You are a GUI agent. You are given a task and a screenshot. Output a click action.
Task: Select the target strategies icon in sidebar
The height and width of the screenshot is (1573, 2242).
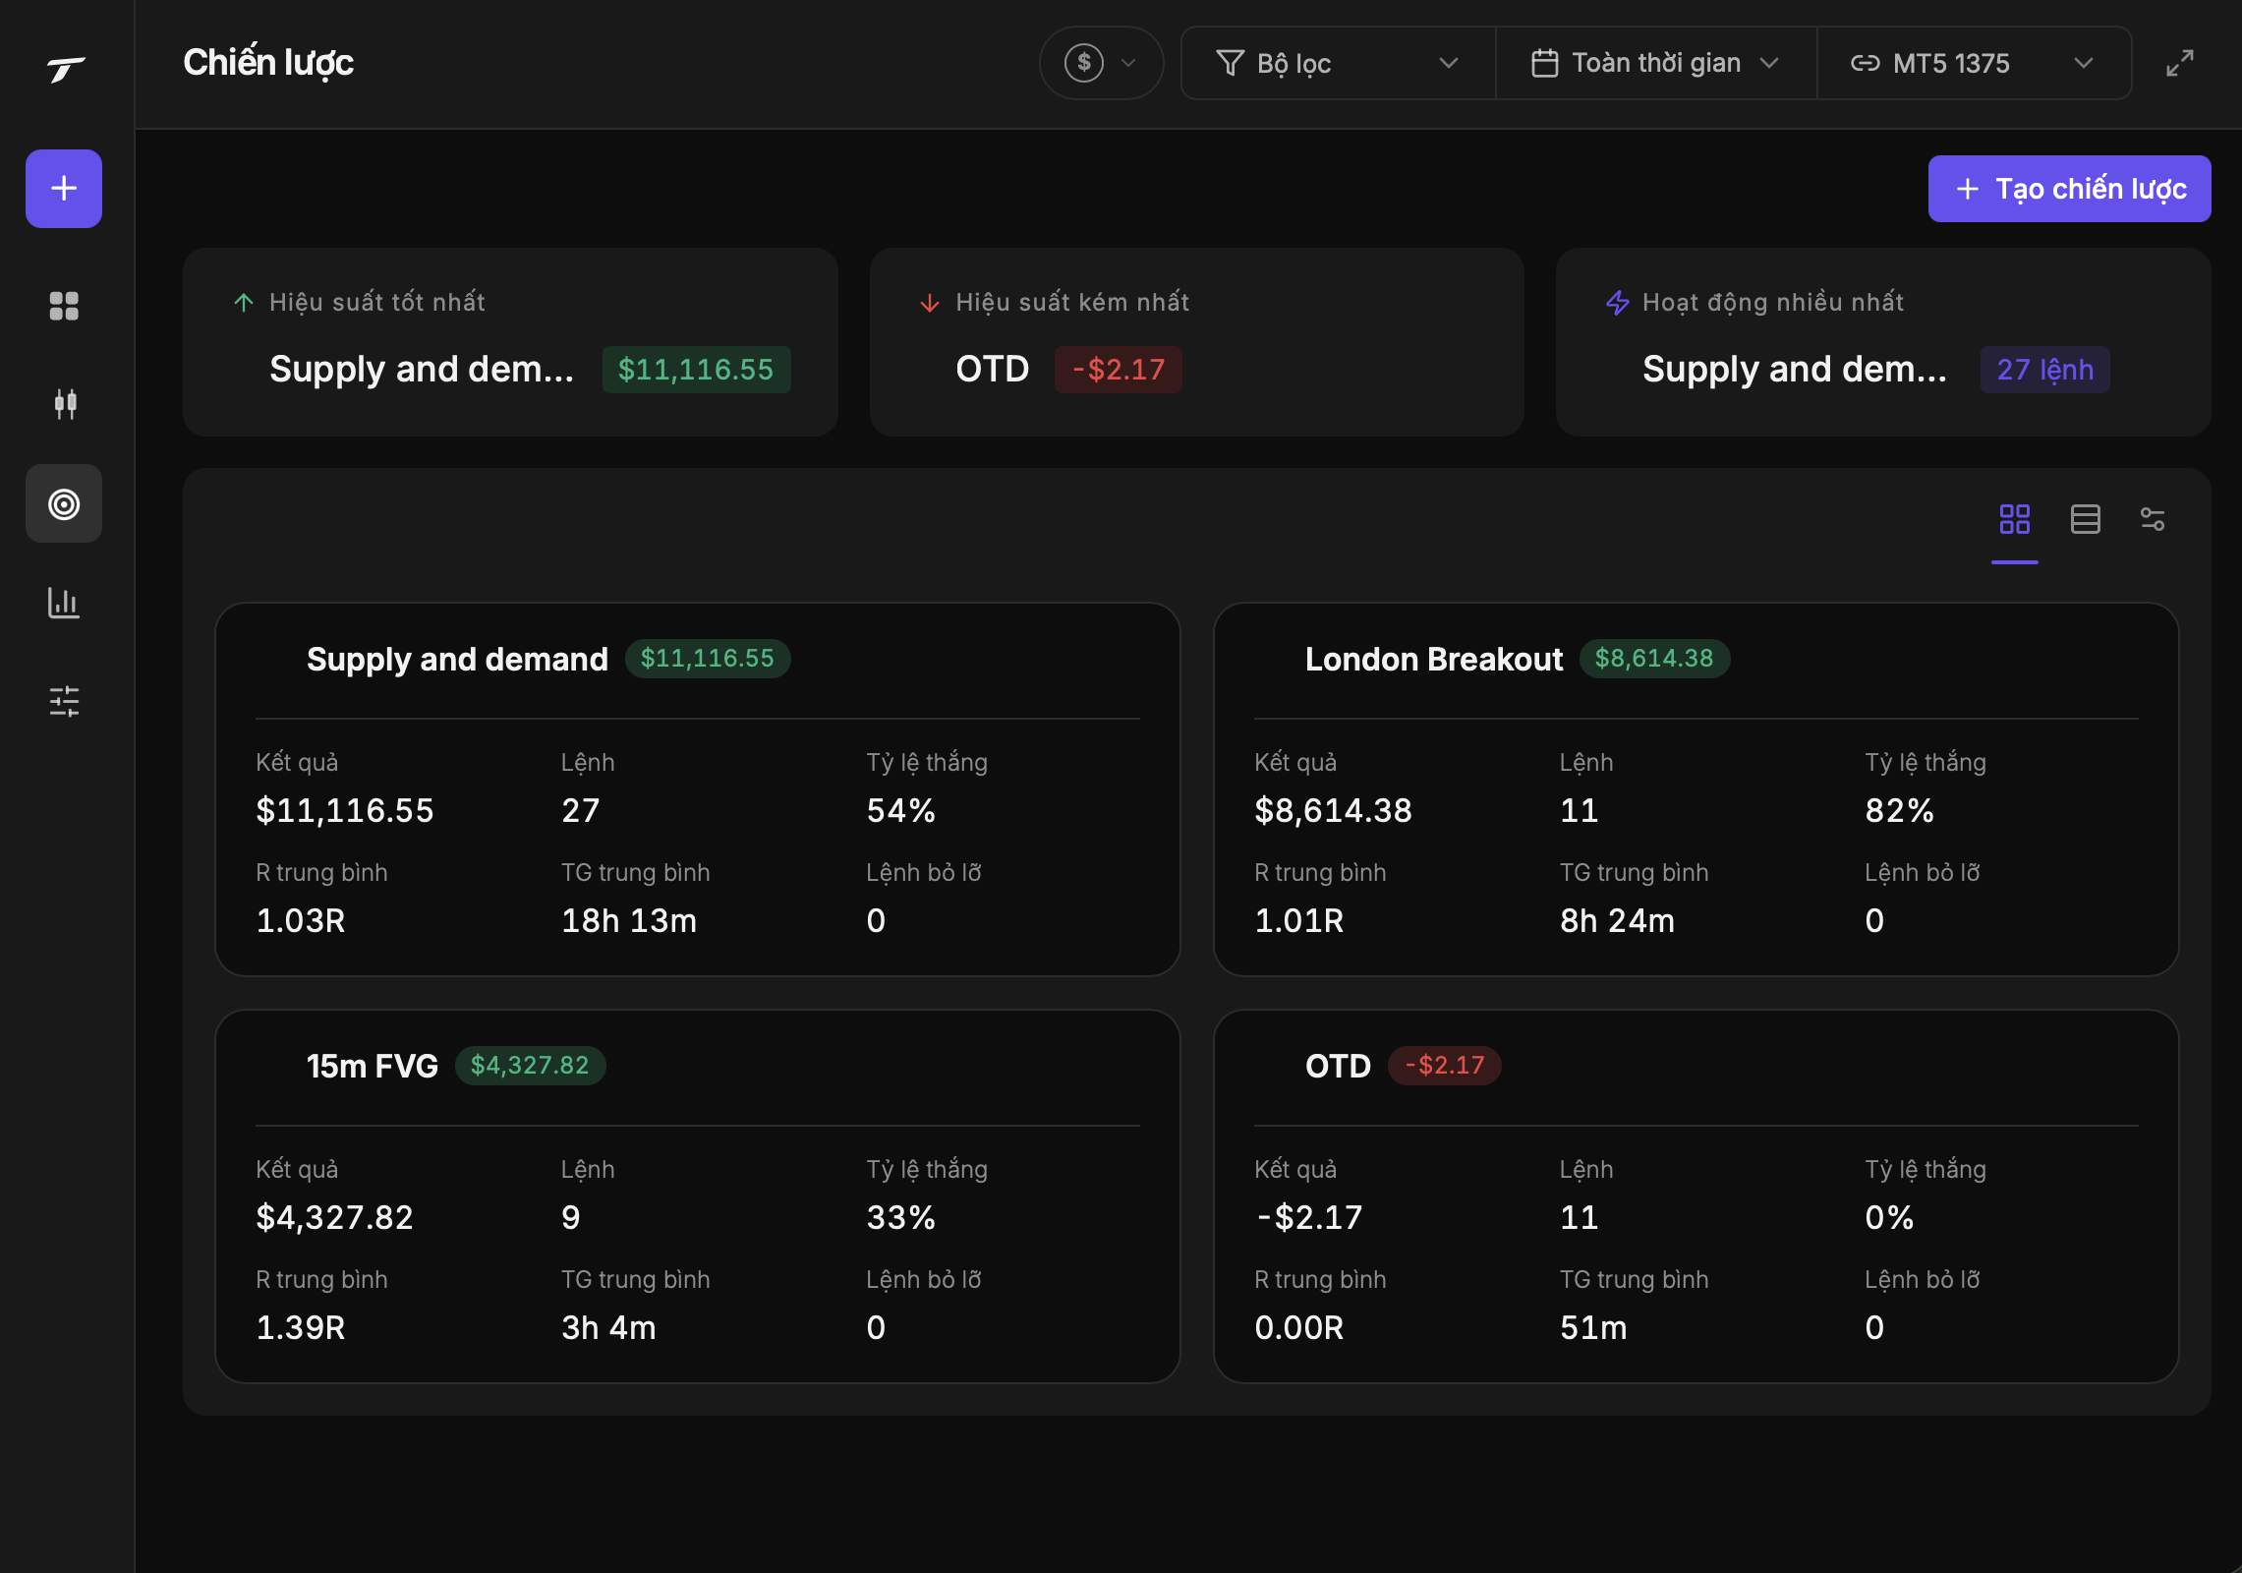64,503
